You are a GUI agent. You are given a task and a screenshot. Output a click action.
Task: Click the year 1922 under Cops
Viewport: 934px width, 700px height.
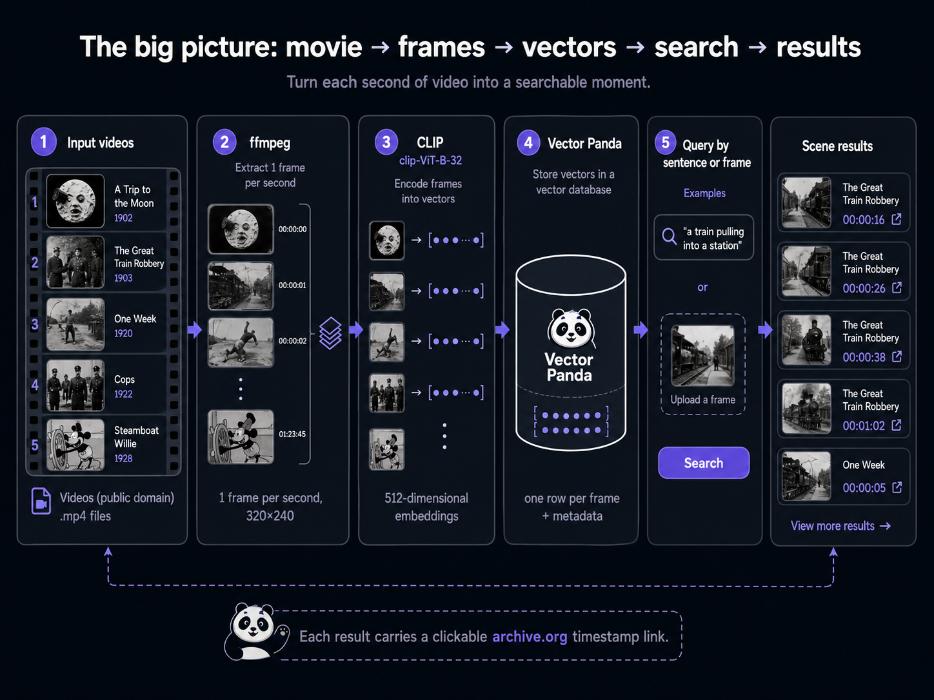click(123, 394)
